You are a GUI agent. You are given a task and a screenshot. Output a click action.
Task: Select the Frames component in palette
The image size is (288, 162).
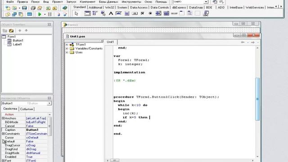tap(87, 13)
